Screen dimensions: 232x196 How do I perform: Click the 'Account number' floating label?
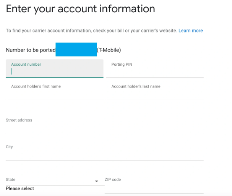pyautogui.click(x=26, y=65)
